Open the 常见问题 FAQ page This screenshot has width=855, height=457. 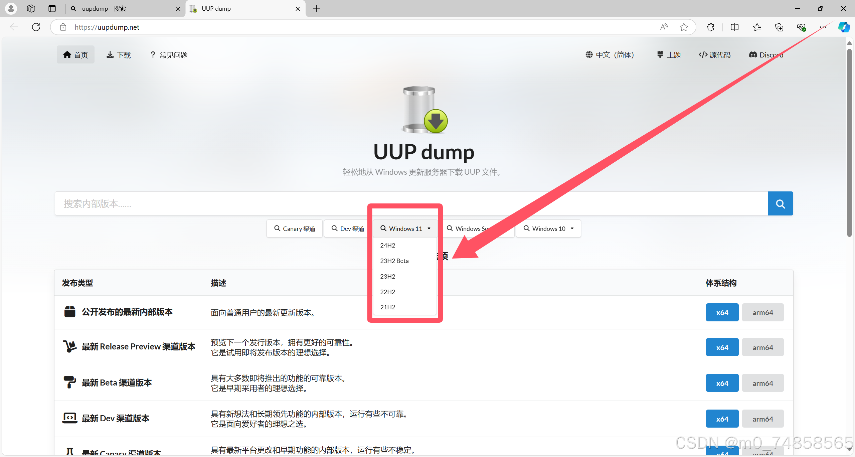pyautogui.click(x=169, y=55)
